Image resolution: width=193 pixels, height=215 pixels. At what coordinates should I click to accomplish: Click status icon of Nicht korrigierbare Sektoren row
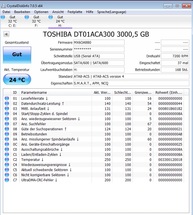point(7,175)
